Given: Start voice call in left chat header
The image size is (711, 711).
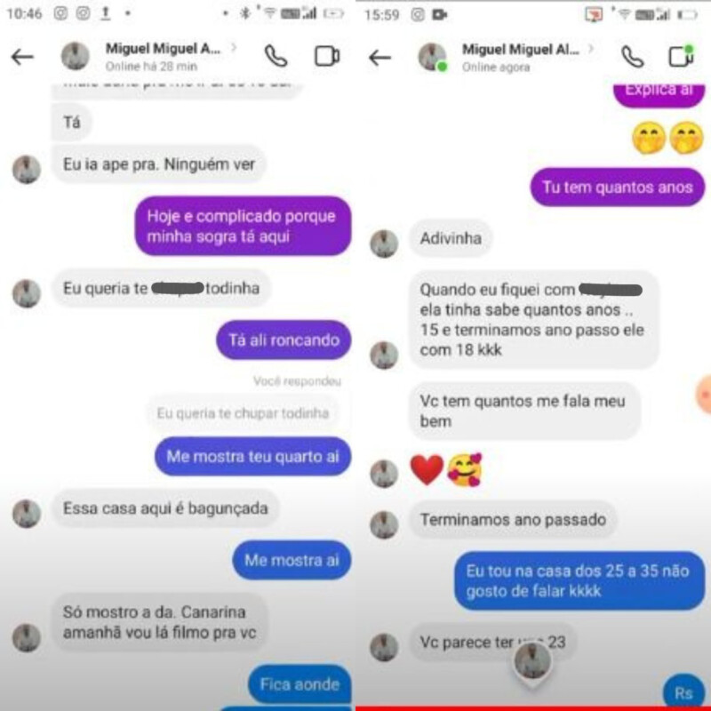Looking at the screenshot, I should coord(276,56).
